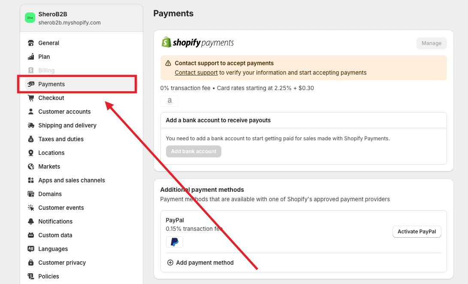Open General settings from the sidebar
The width and height of the screenshot is (468, 284).
49,43
